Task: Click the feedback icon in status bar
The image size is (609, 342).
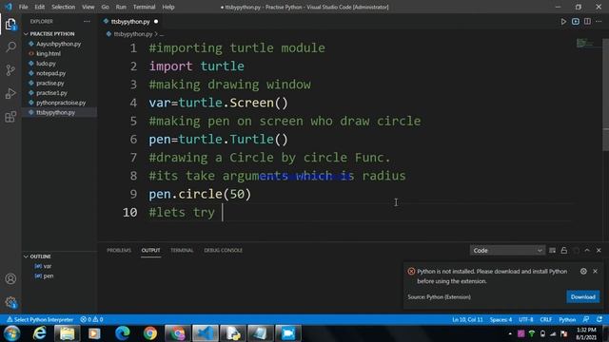Action: click(x=586, y=319)
